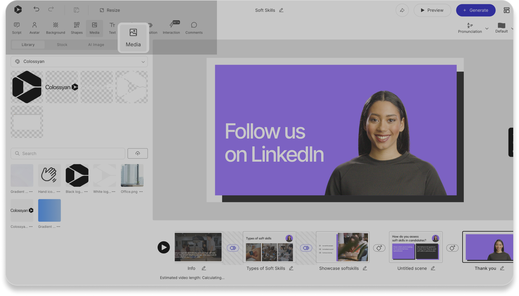
Task: Select the Untitled scene thumbnail
Action: [416, 247]
